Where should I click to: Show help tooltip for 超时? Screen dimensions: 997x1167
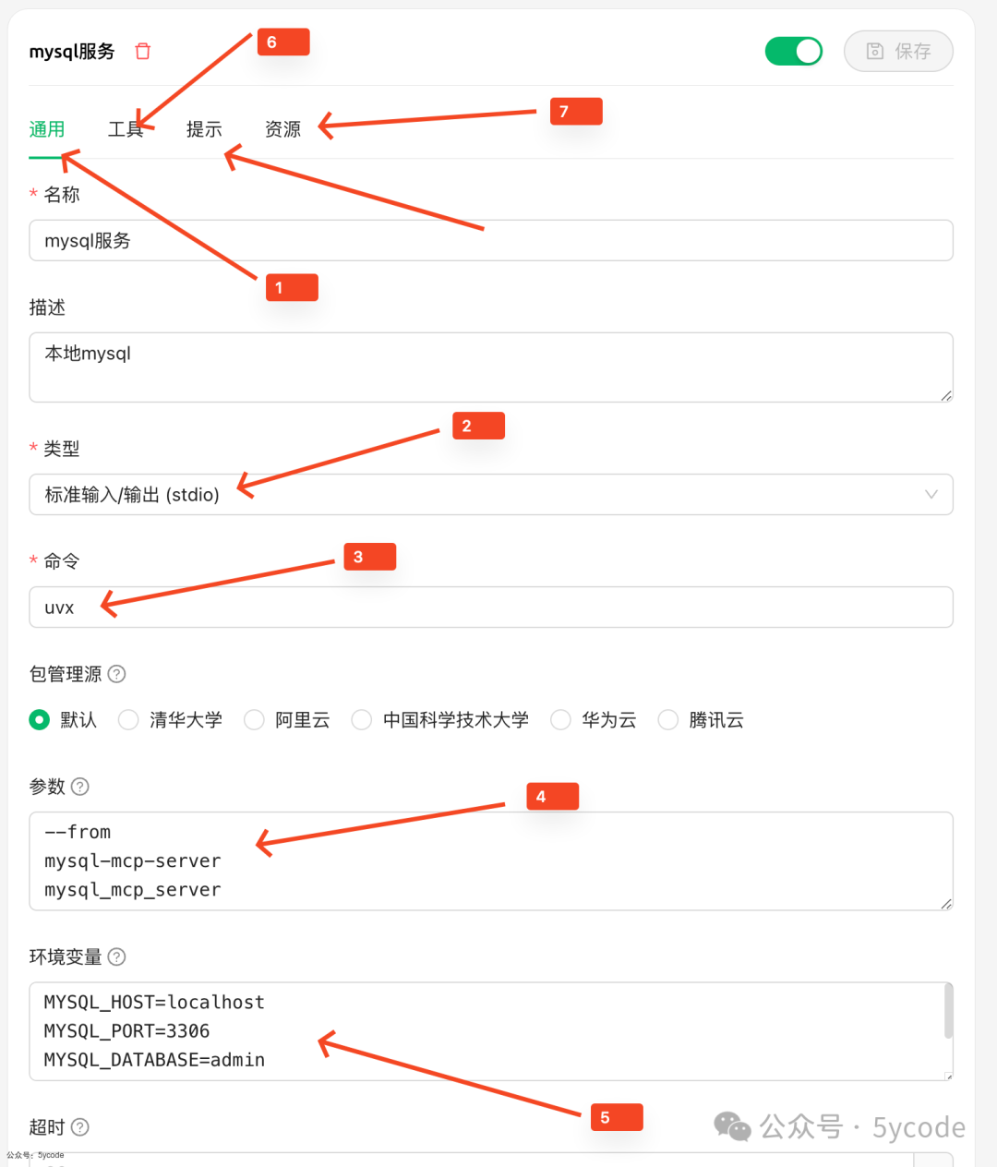[x=80, y=1127]
